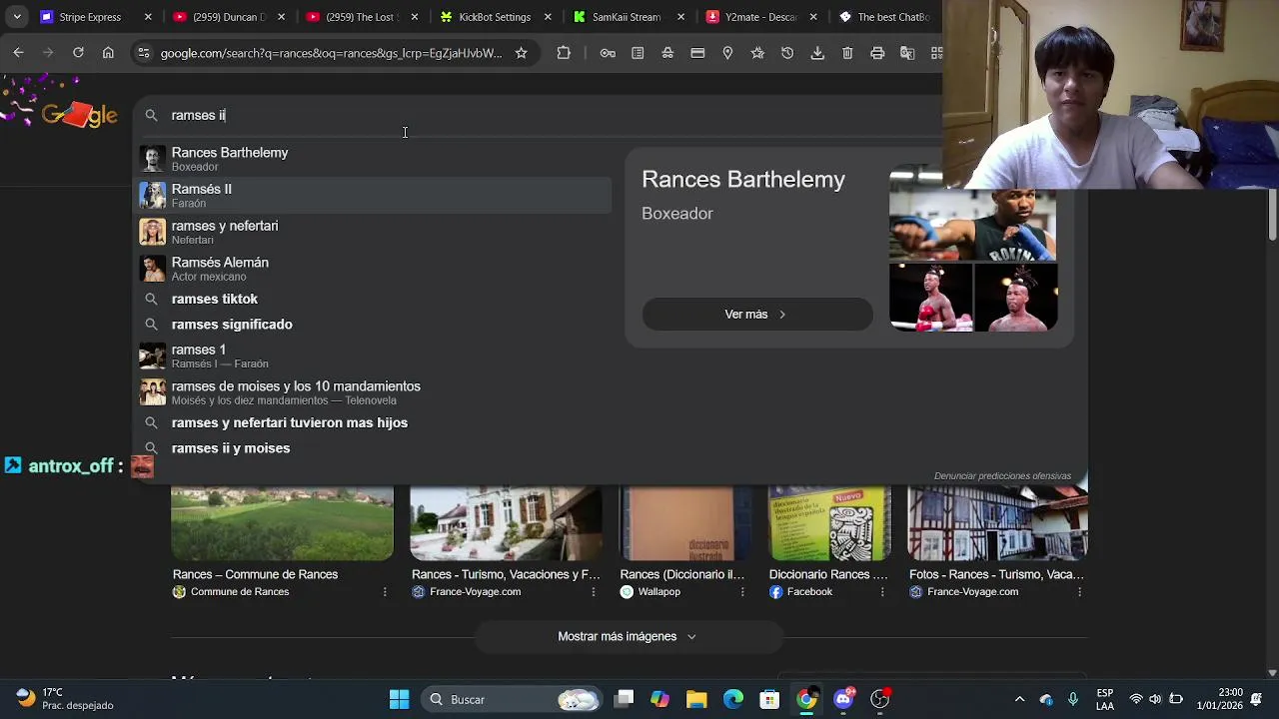1279x719 pixels.
Task: Open Task View on the taskbar
Action: pyautogui.click(x=624, y=699)
